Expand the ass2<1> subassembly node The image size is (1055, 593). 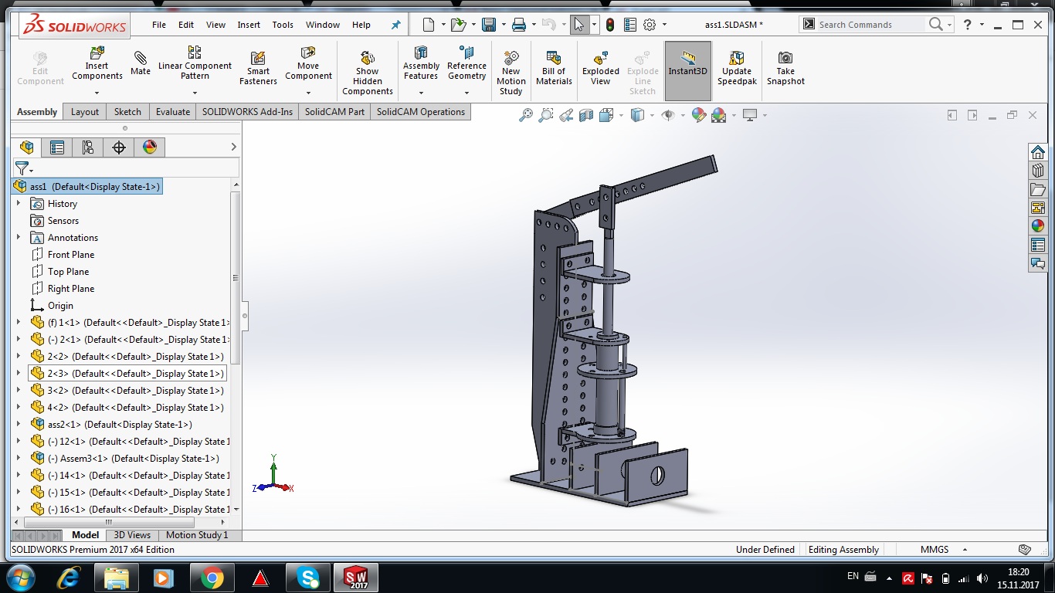pyautogui.click(x=19, y=425)
